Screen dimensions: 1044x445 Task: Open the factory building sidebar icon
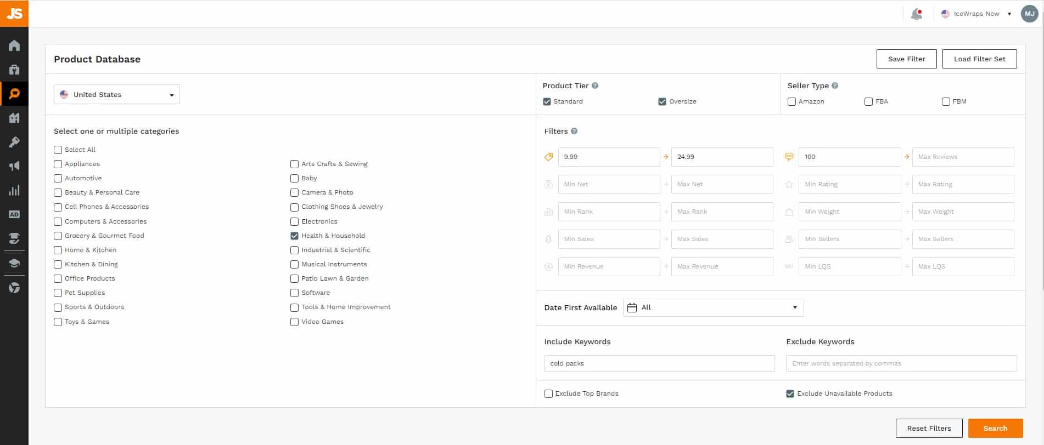14,118
